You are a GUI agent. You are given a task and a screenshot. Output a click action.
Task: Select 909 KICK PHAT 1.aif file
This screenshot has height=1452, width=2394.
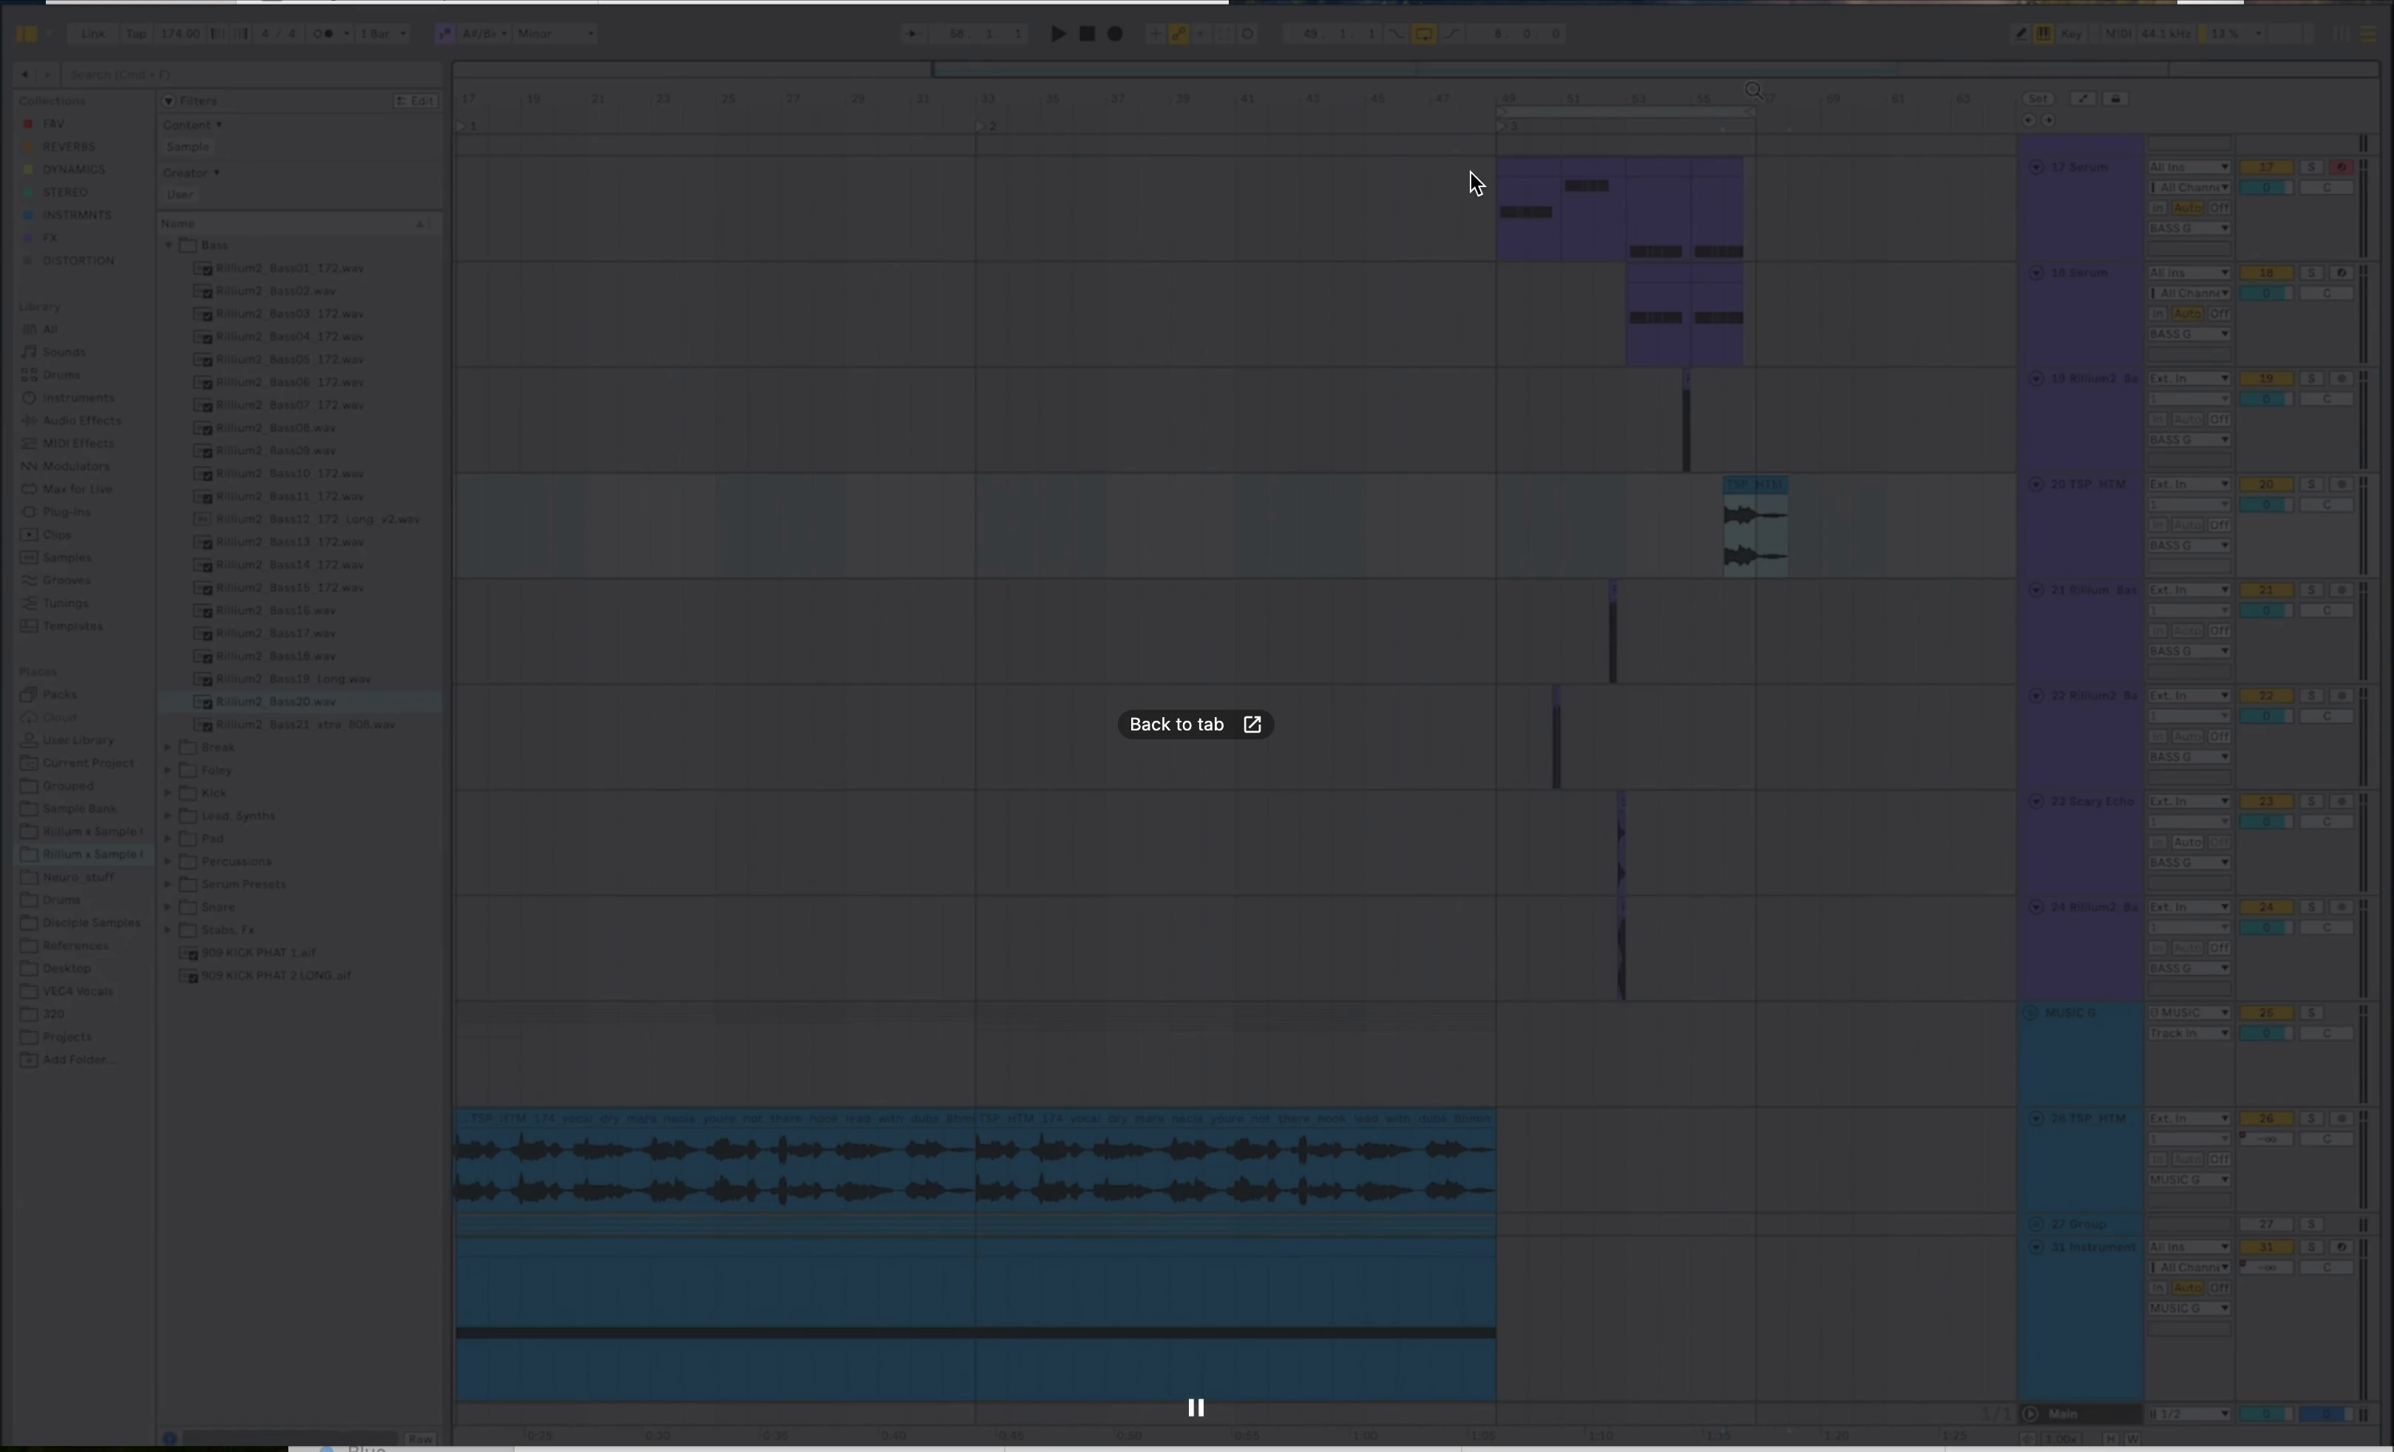pyautogui.click(x=259, y=953)
